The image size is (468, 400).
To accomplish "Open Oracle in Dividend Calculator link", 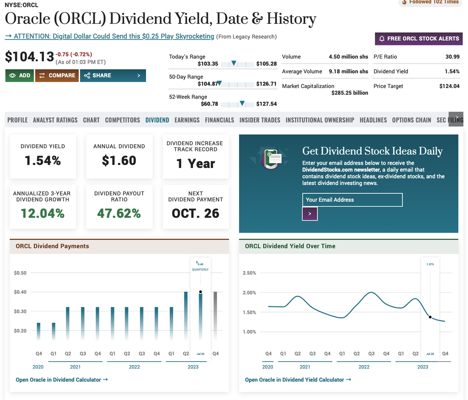I will coord(62,380).
